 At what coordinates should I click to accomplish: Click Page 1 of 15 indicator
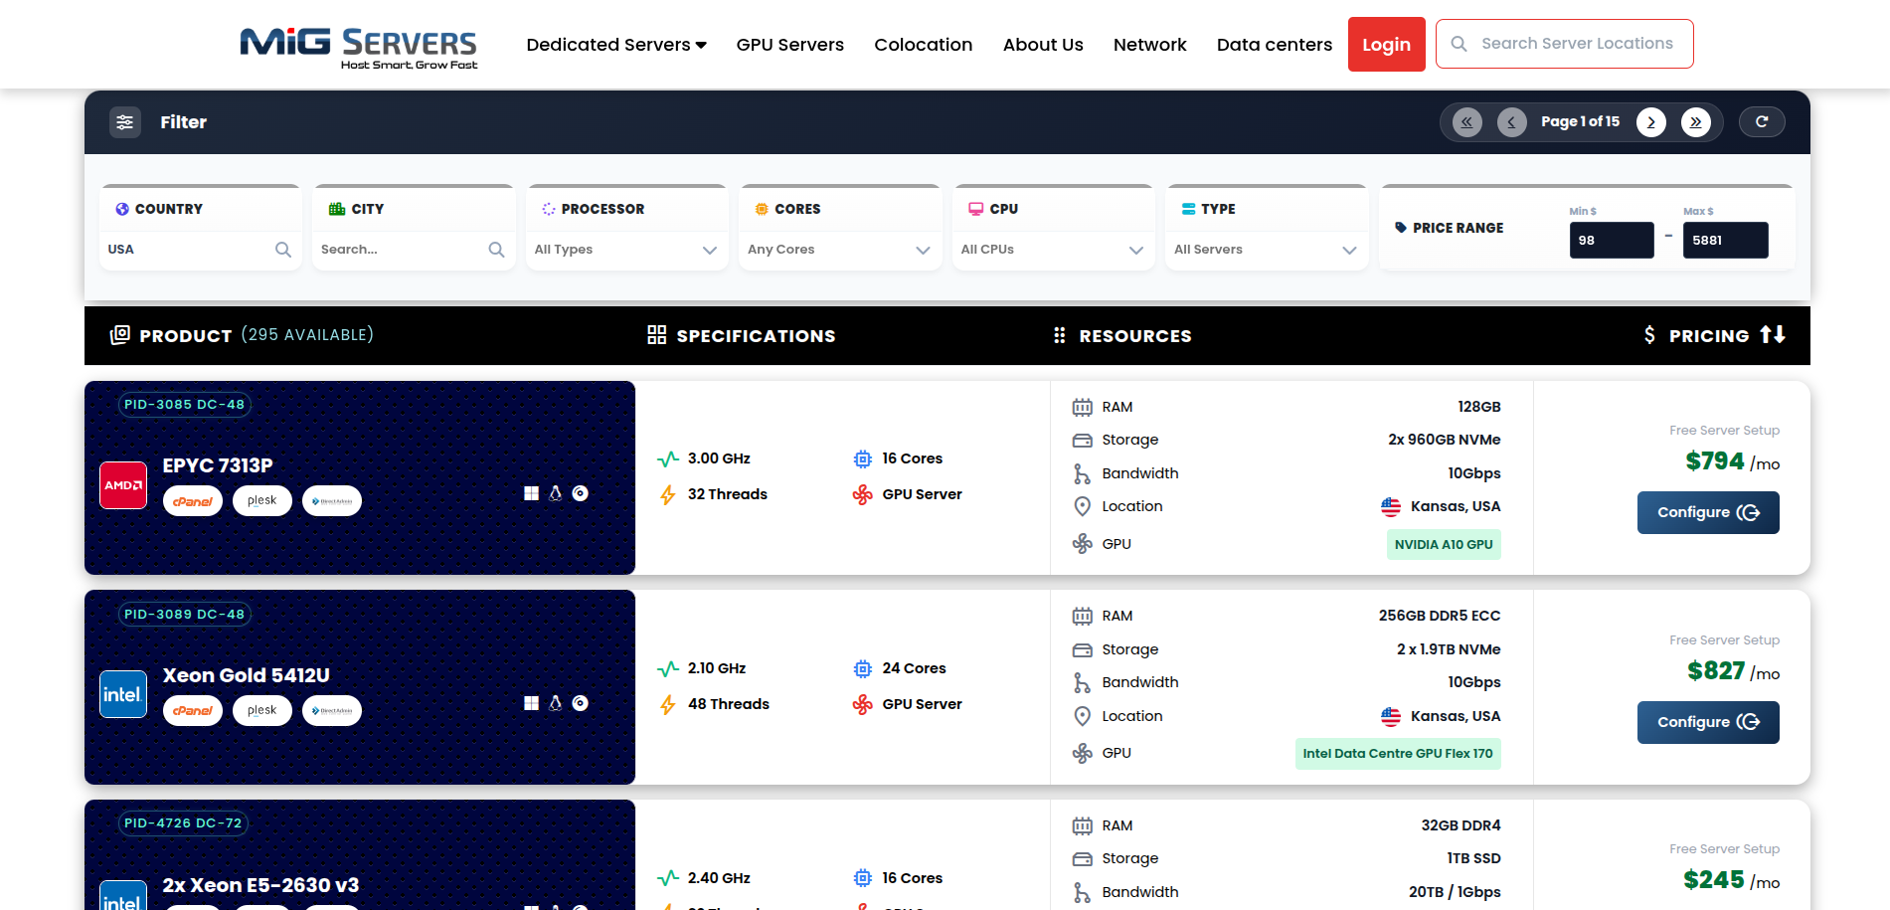point(1581,121)
